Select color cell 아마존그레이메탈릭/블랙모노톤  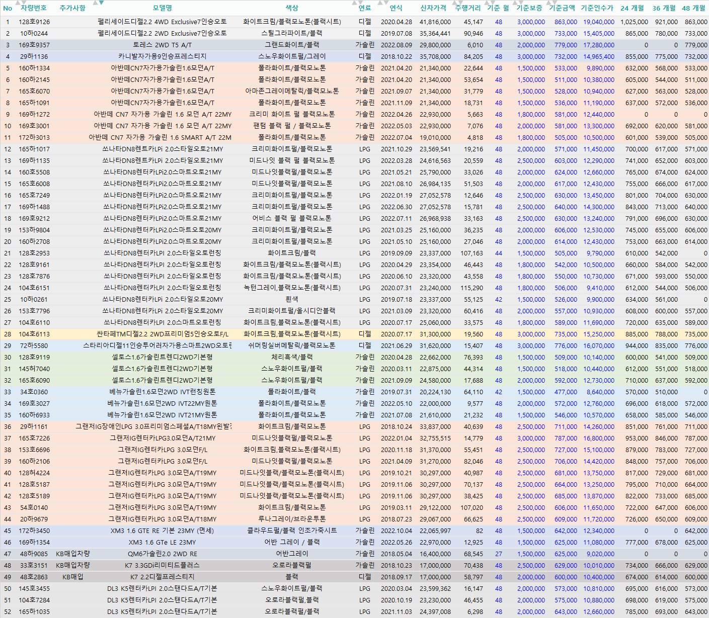pyautogui.click(x=292, y=92)
